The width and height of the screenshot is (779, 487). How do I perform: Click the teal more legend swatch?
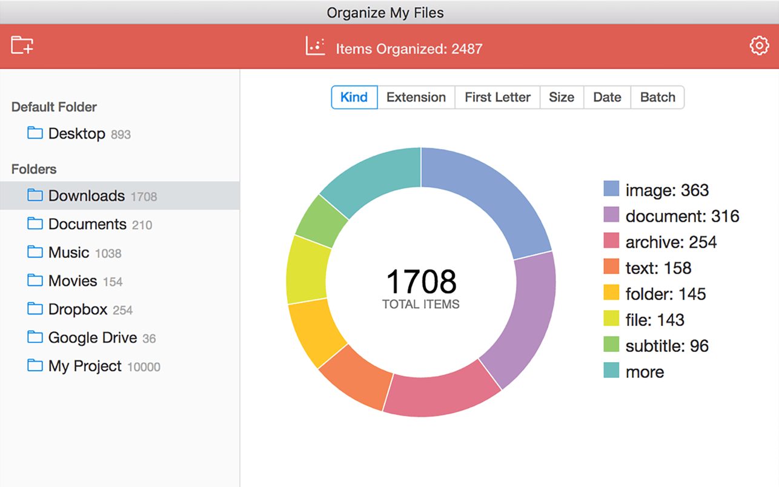[611, 371]
